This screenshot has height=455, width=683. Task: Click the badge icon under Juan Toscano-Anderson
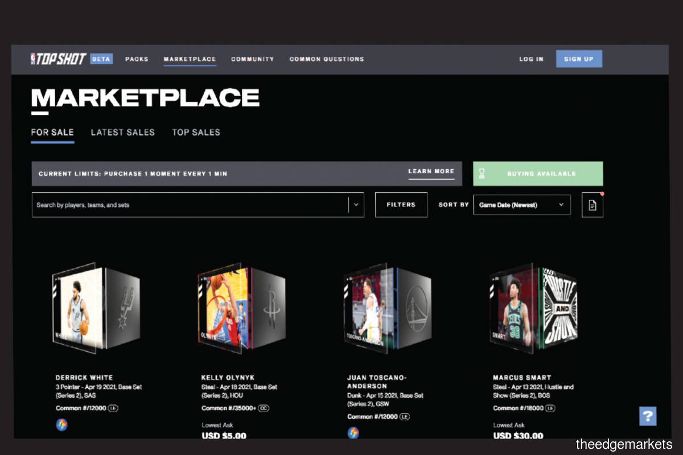click(353, 433)
